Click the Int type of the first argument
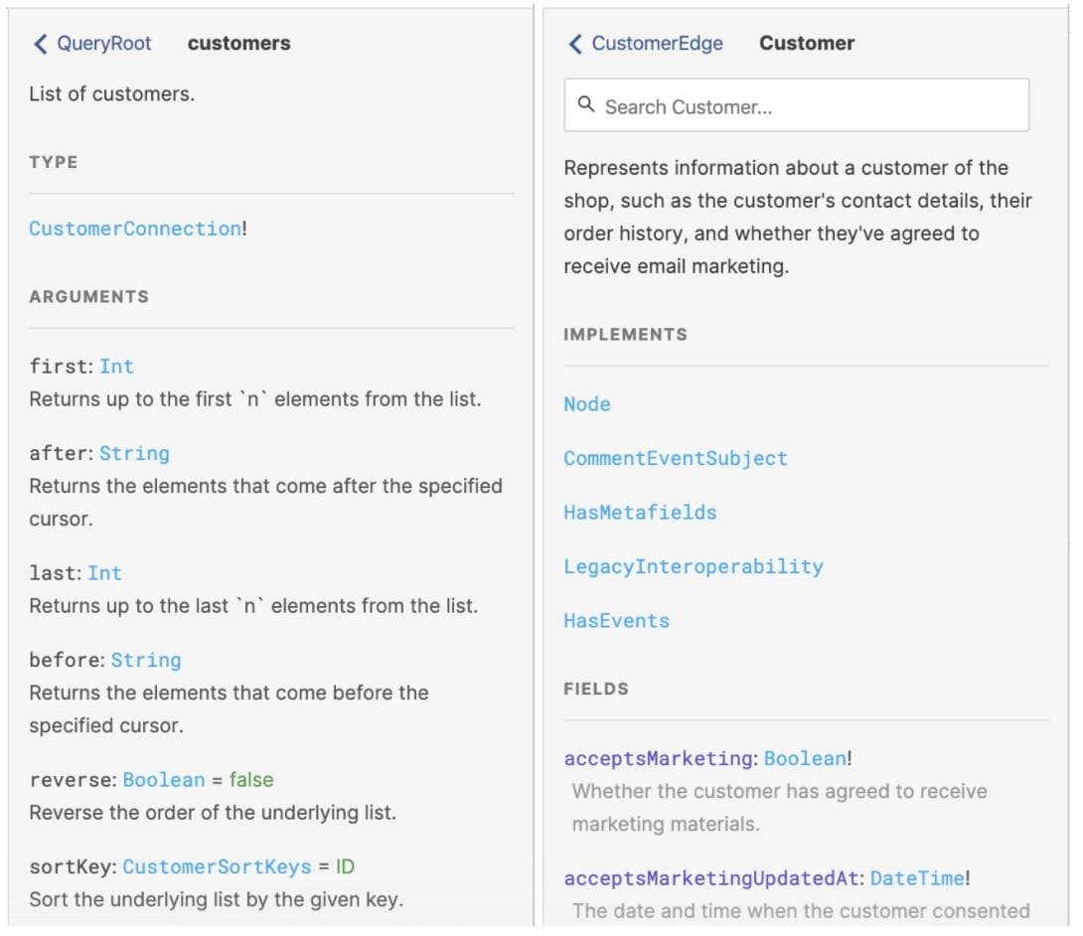 point(116,367)
